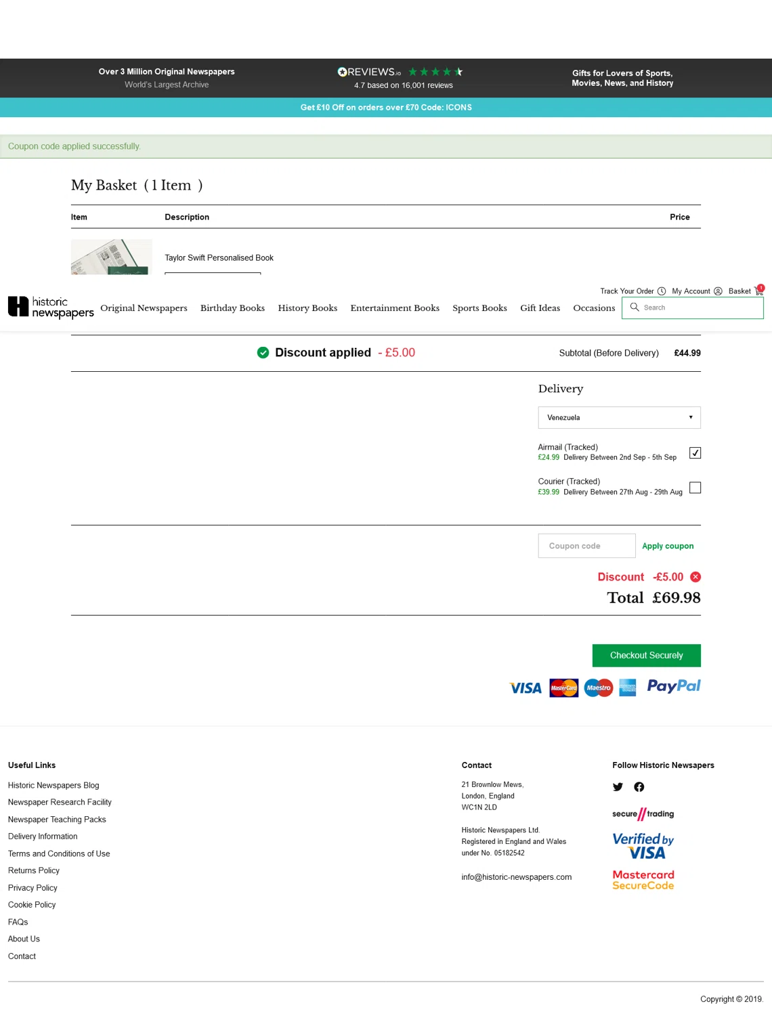Click the Historic Newspapers logo
772x1016 pixels.
pyautogui.click(x=51, y=307)
